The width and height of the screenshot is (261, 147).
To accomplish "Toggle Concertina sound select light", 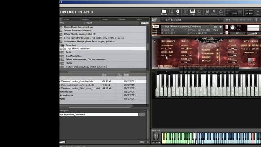I will 217,53.
